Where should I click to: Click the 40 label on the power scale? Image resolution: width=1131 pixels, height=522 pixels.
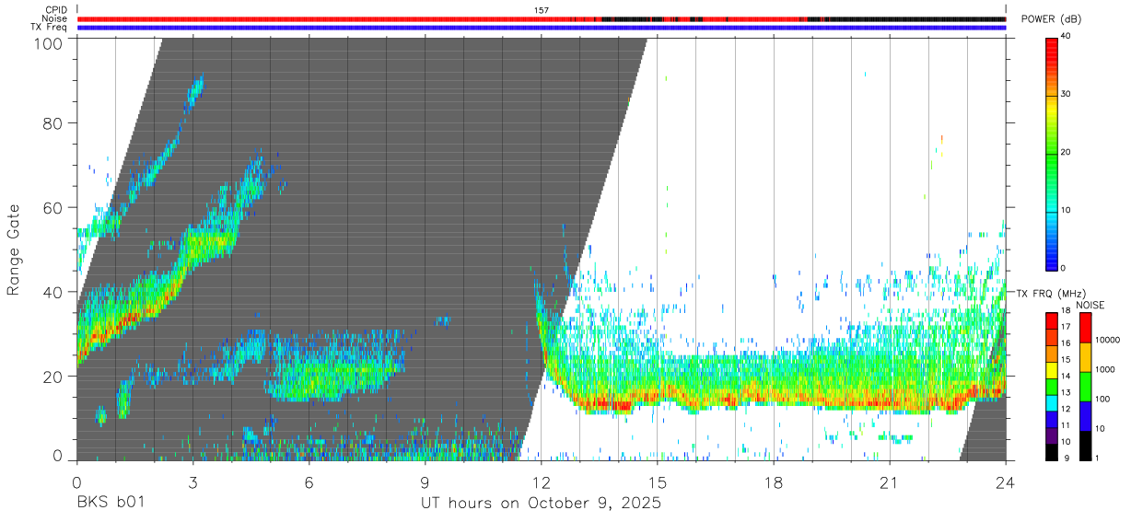1066,37
